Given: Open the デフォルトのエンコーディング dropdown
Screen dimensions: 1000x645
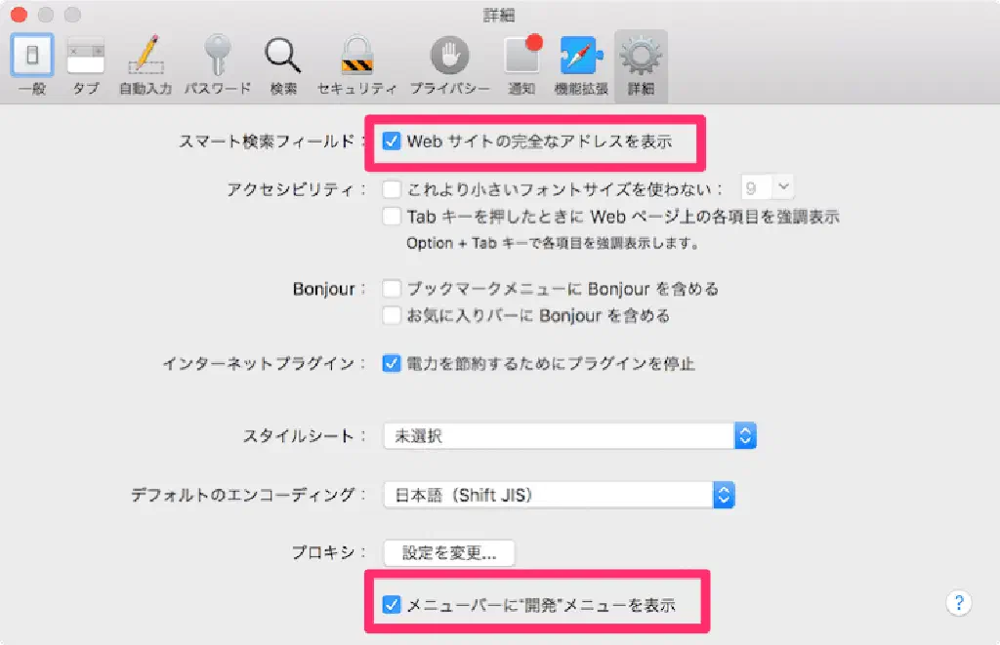Looking at the screenshot, I should 559,495.
